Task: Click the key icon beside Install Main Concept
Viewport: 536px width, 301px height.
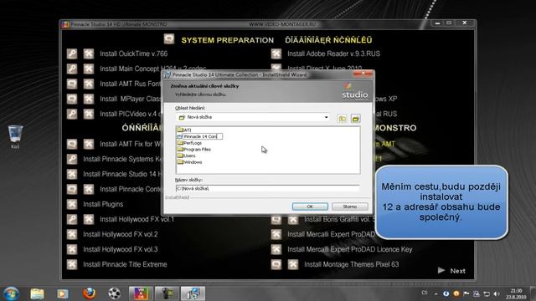Action: [x=72, y=69]
